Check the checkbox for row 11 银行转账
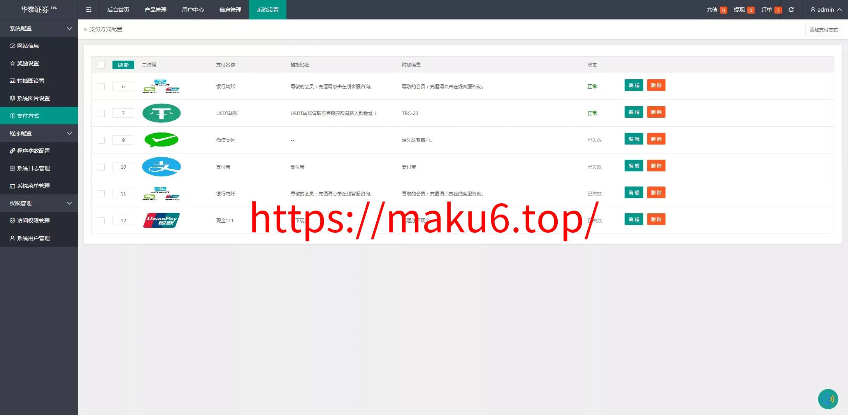 (x=101, y=194)
